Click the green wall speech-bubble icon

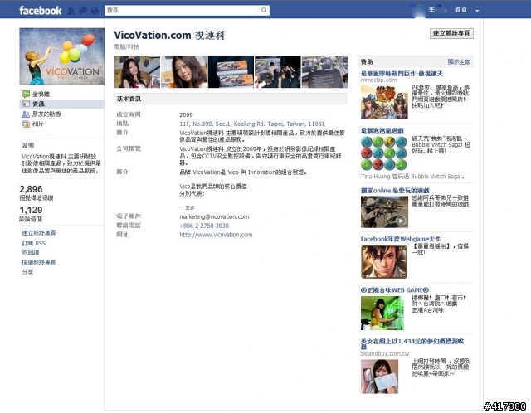(26, 94)
